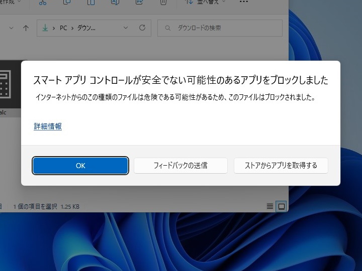This screenshot has width=362, height=271.
Task: Click the OK button in the dialog
Action: 80,166
